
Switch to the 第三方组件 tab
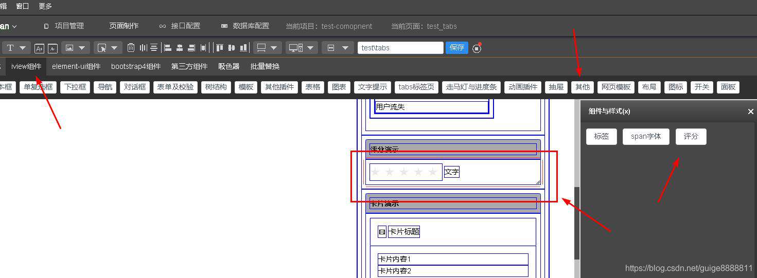tap(189, 66)
